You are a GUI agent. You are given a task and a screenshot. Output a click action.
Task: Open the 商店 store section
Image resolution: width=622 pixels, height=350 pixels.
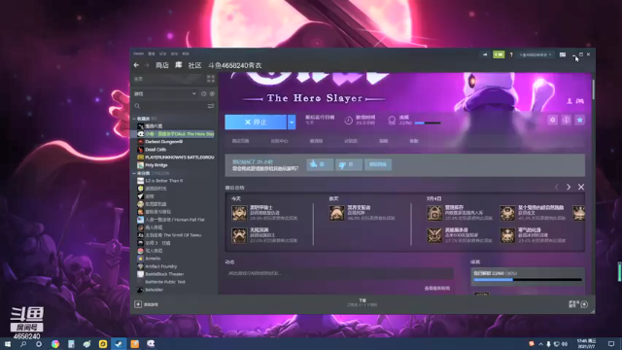(x=162, y=65)
